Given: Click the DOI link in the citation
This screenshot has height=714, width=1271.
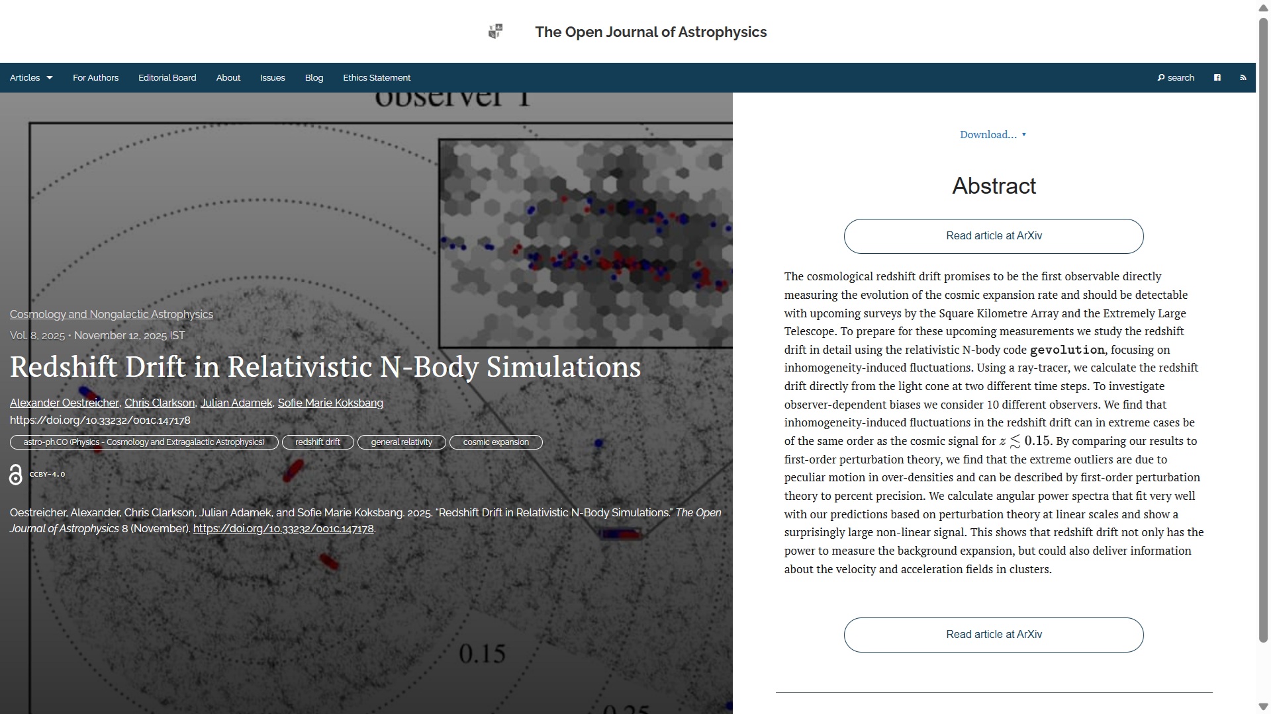Looking at the screenshot, I should pyautogui.click(x=283, y=529).
